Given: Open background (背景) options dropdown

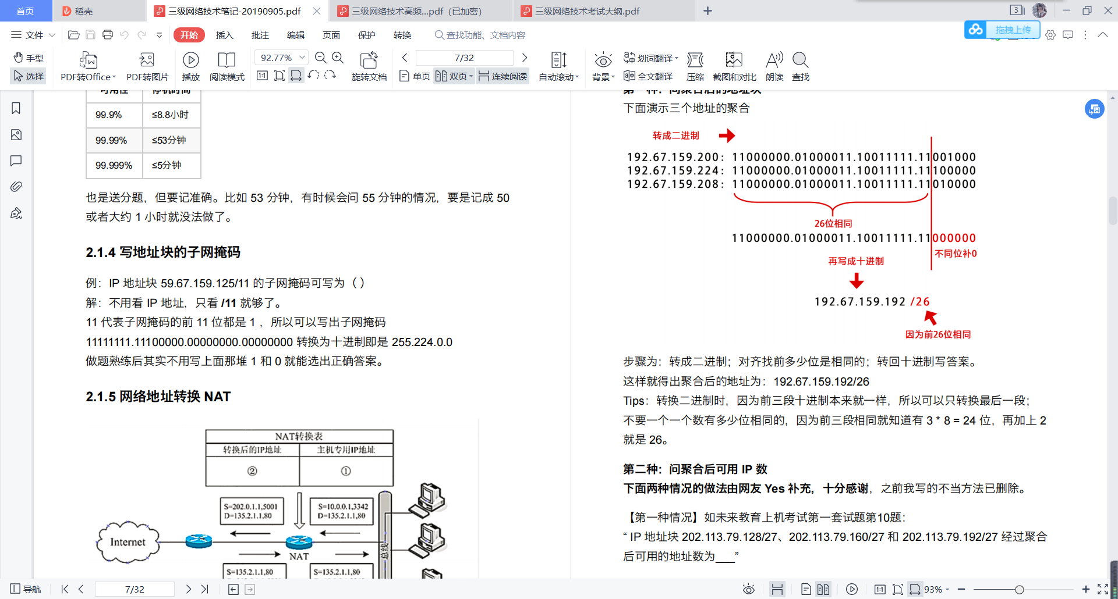Looking at the screenshot, I should 603,67.
